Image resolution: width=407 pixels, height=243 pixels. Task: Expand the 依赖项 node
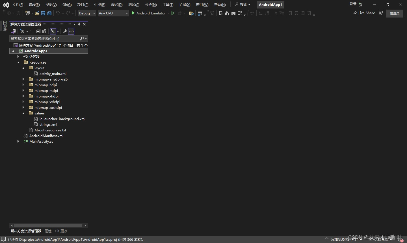tap(18, 57)
